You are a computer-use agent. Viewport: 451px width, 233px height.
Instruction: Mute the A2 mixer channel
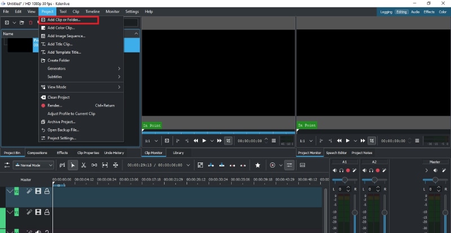[365, 170]
